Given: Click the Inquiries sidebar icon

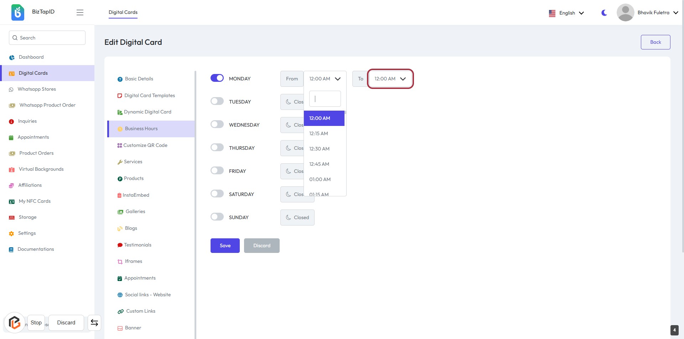Looking at the screenshot, I should tap(11, 122).
